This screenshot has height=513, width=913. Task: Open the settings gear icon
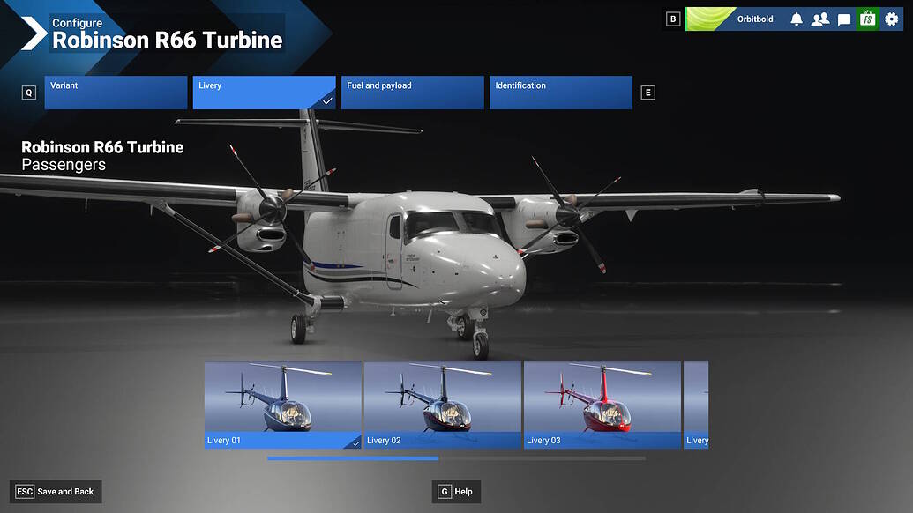click(x=890, y=18)
